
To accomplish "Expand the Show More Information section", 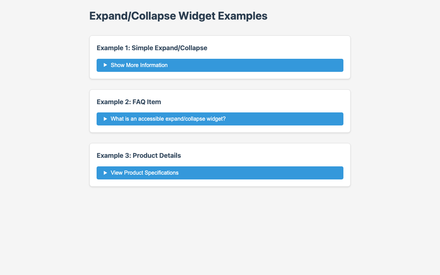I will pos(220,65).
